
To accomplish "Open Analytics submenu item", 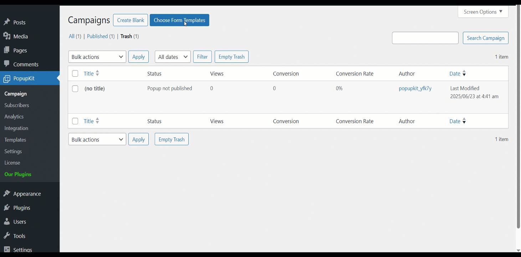I will click(14, 116).
